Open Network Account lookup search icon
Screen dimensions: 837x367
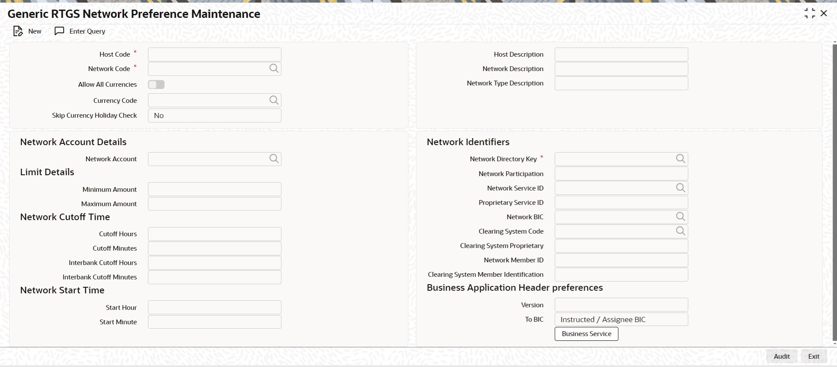(274, 159)
